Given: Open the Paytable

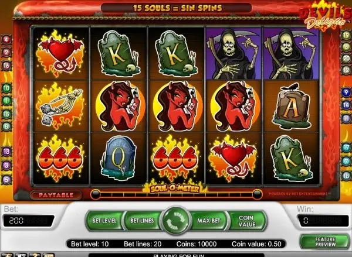Looking at the screenshot, I should (56, 195).
